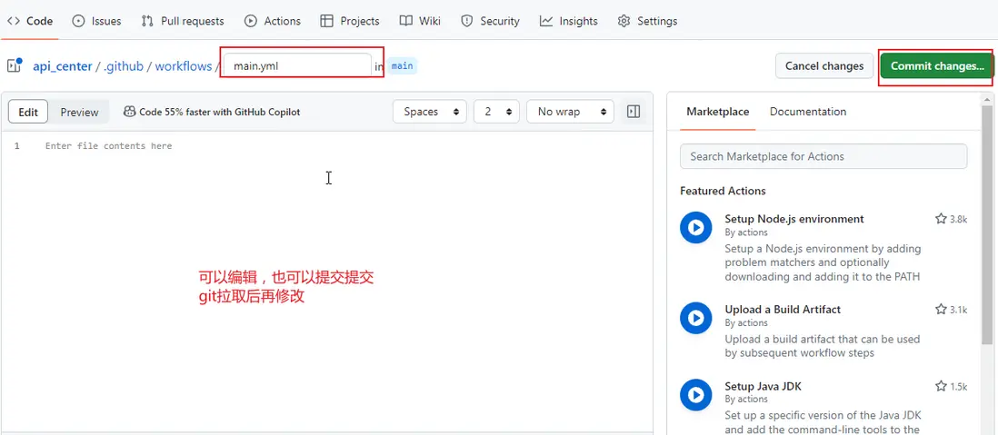This screenshot has width=998, height=435.
Task: Cancel changes button
Action: [824, 65]
